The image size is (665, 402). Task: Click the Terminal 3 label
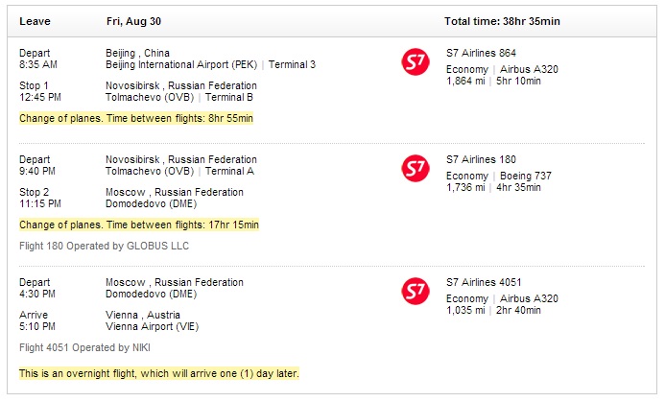(x=292, y=65)
